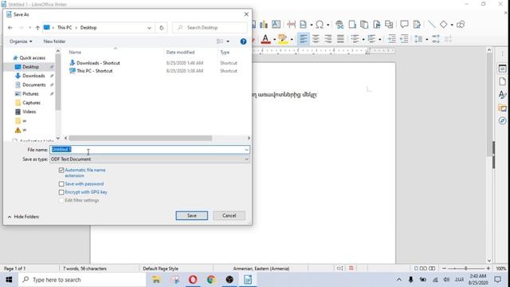Toggle ordered numbered list icon
The height and width of the screenshot is (287, 510).
pyautogui.click(x=371, y=39)
